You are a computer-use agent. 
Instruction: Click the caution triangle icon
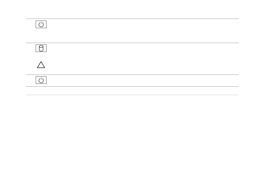(41, 65)
